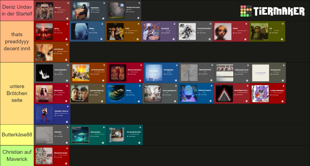Save LID on Spotify
This screenshot has height=166, width=310.
(x=274, y=33)
